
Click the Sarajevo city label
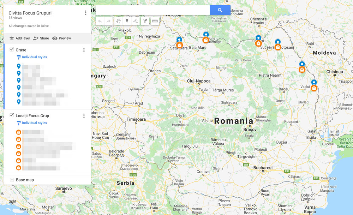pos(64,189)
